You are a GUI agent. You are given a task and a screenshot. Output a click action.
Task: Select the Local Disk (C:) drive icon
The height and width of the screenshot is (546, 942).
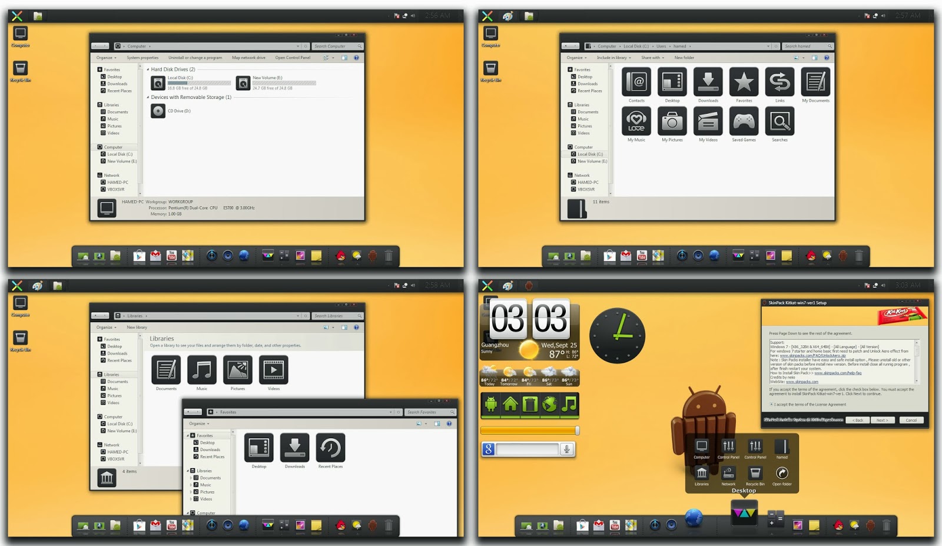pos(158,83)
